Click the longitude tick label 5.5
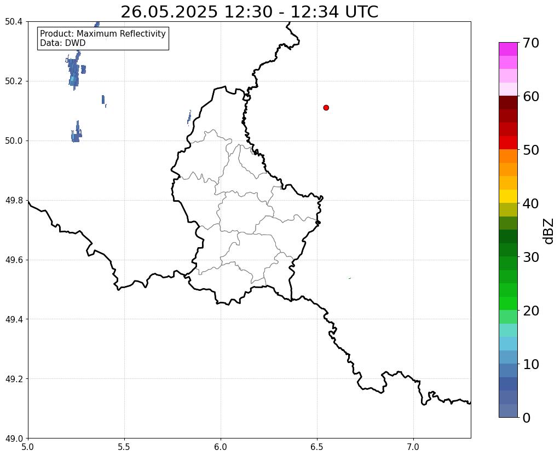560x456 pixels. click(x=124, y=447)
